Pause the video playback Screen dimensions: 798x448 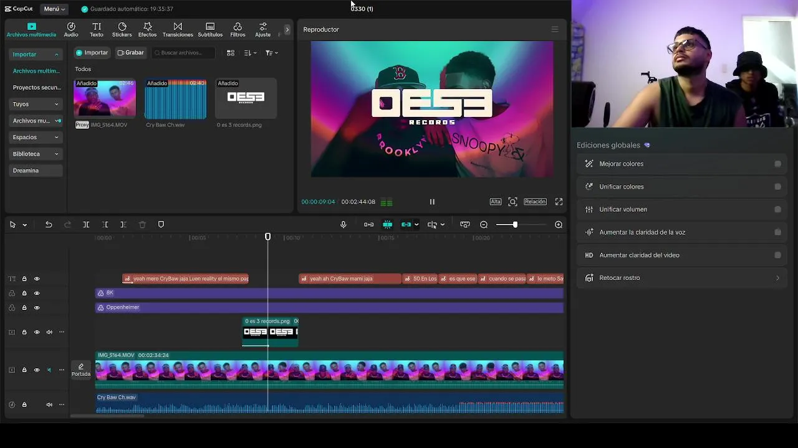click(x=432, y=202)
